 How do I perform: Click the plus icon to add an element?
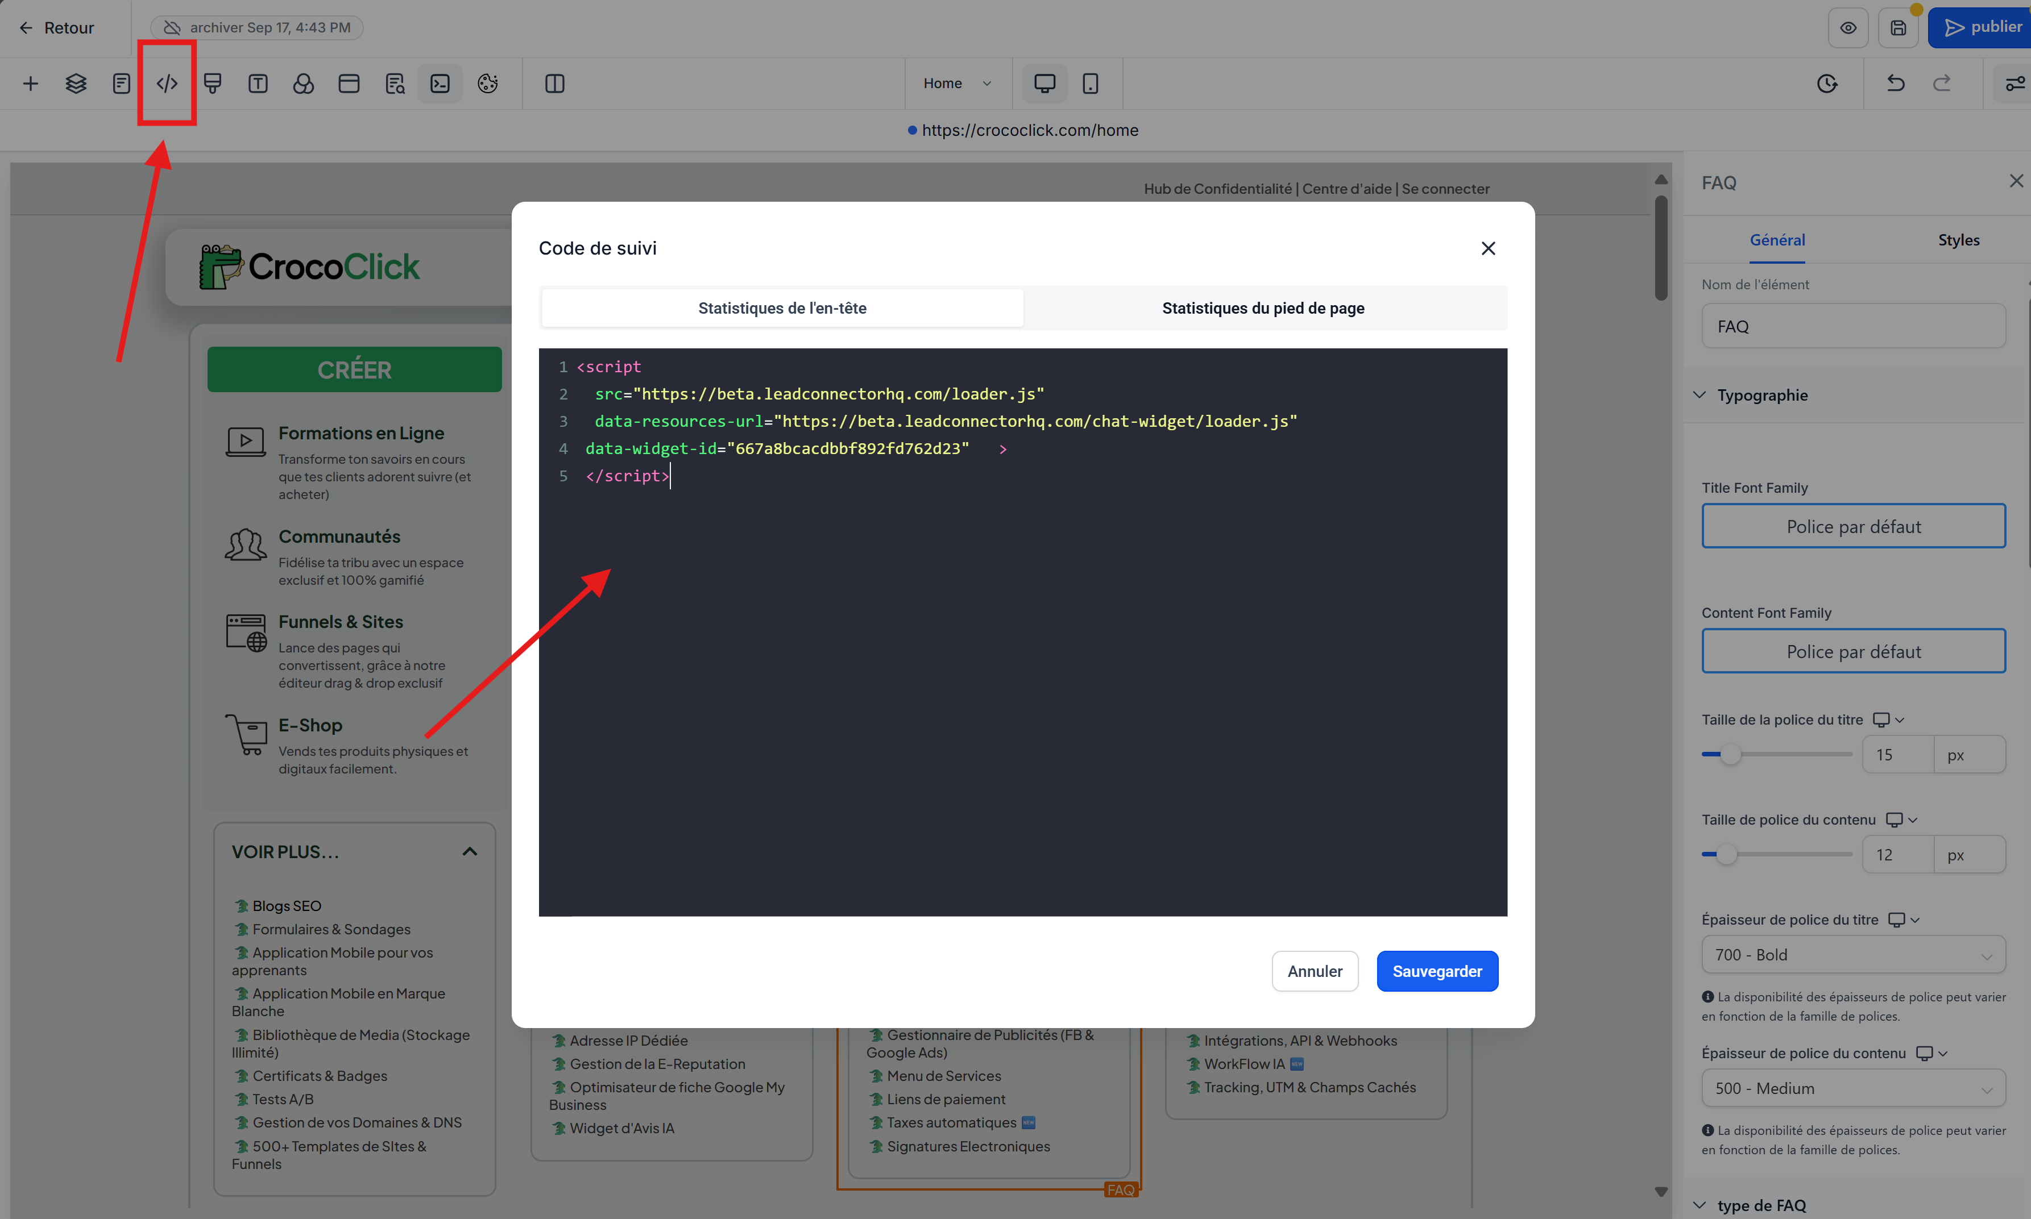[30, 83]
